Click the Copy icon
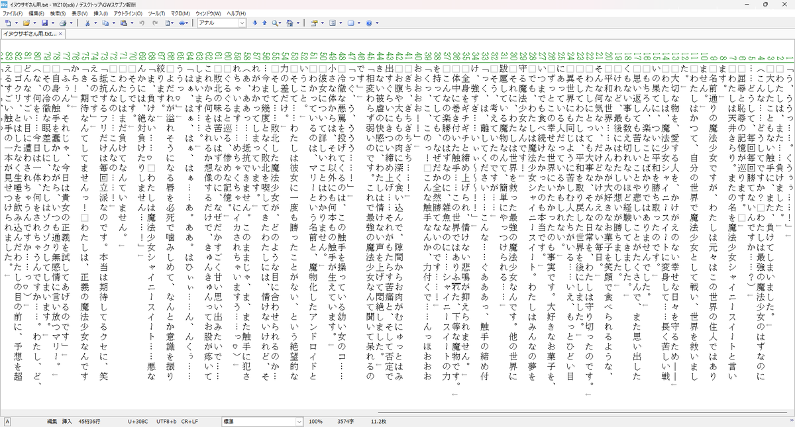The width and height of the screenshot is (795, 427). tap(105, 23)
